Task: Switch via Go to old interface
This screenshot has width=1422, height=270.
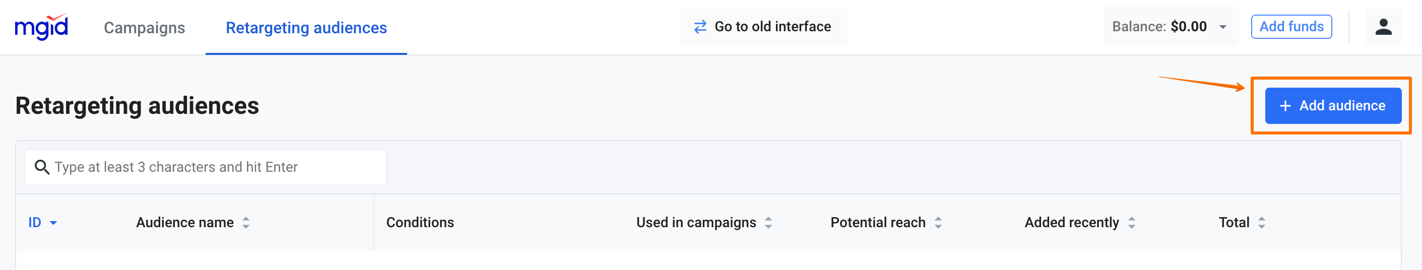Action: click(x=772, y=27)
